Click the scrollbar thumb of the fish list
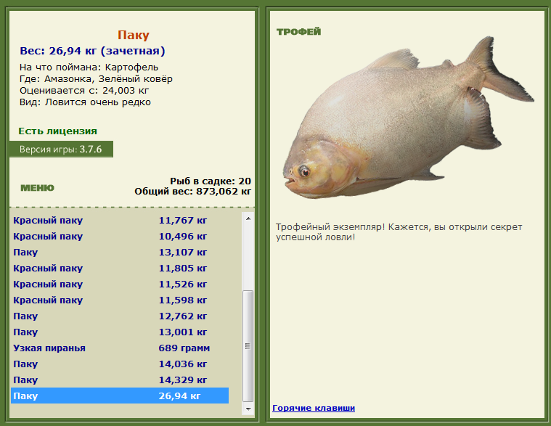 (x=248, y=346)
